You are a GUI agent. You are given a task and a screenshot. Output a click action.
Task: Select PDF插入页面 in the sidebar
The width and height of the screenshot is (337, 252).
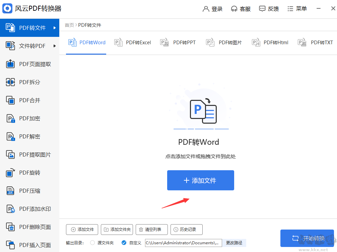pos(29,245)
